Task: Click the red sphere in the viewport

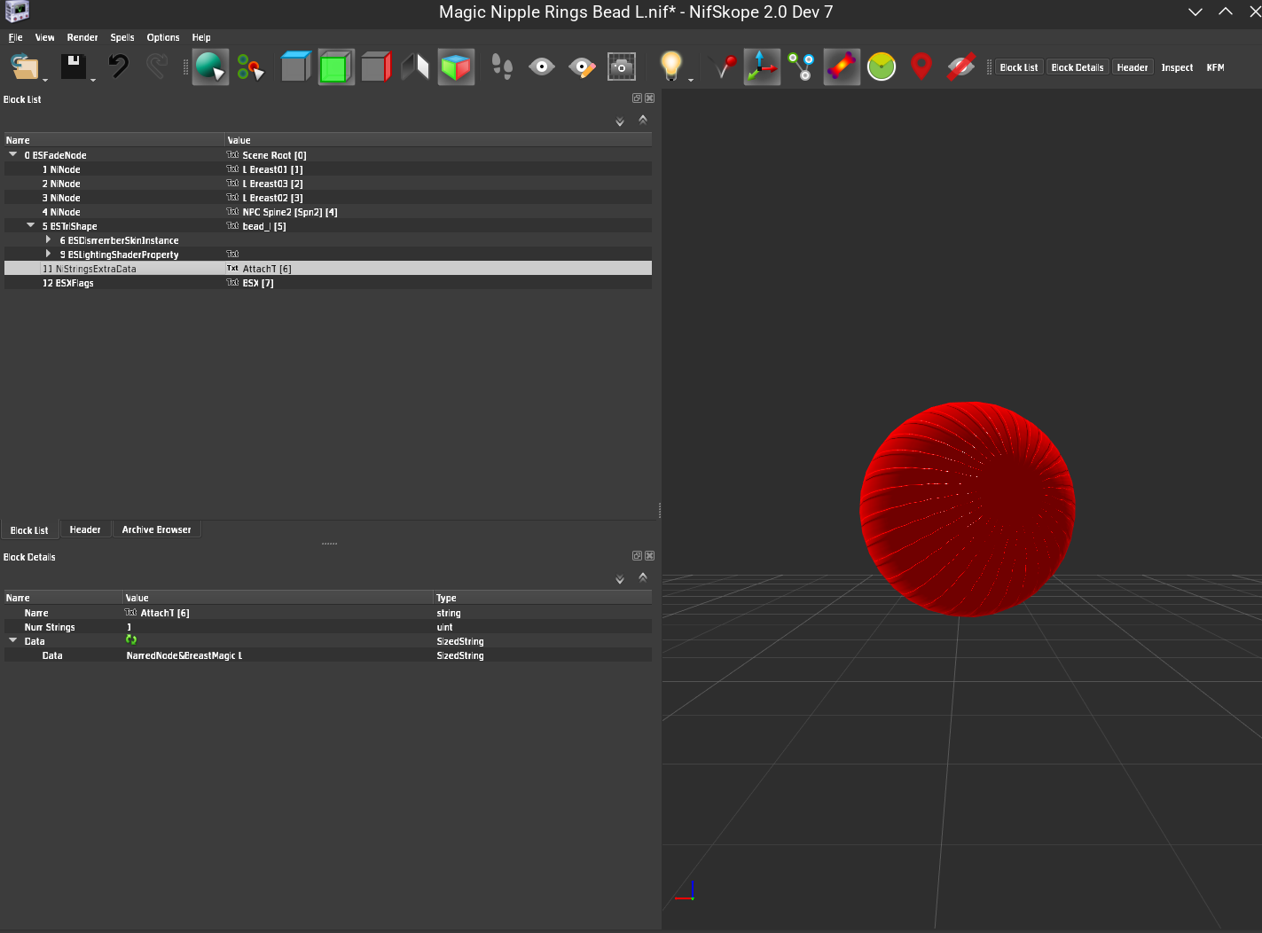Action: (968, 509)
